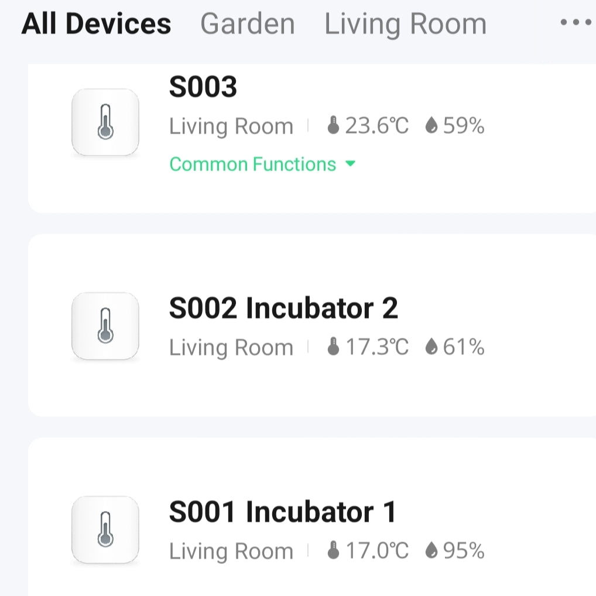Open the S001 Incubator 1 device title
The width and height of the screenshot is (596, 596).
click(x=282, y=512)
